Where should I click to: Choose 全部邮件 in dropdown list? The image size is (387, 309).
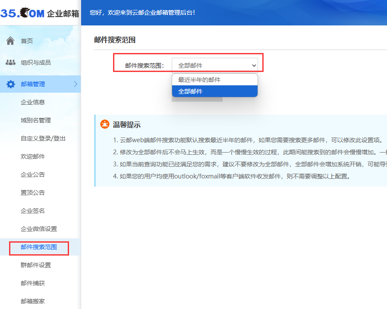click(190, 91)
